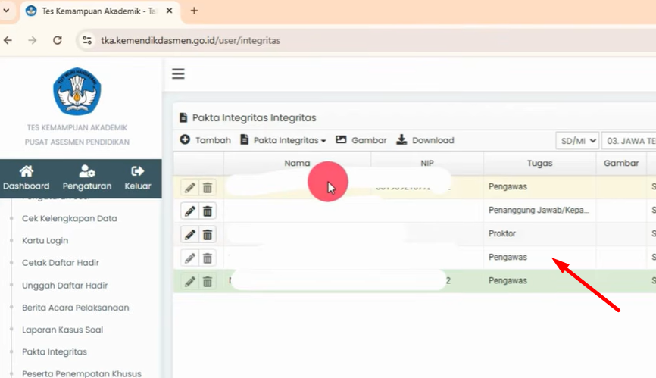Click the Dashboard home icon
The image size is (656, 378).
pos(26,171)
